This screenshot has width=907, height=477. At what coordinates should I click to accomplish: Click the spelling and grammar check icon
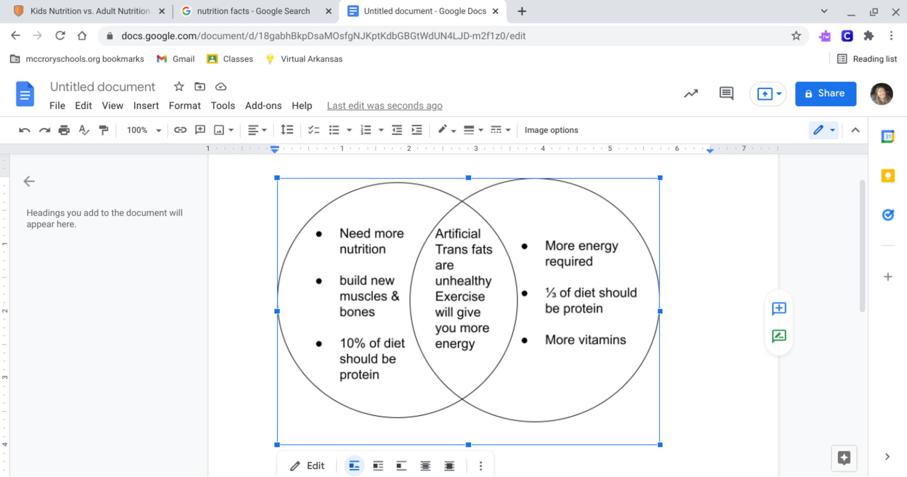(x=84, y=130)
